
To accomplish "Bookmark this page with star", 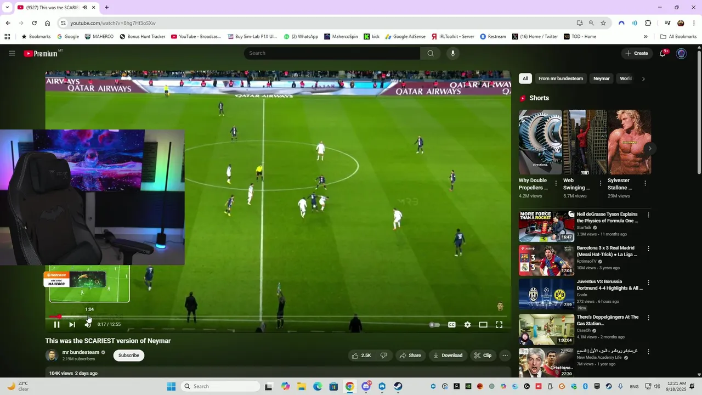I will tap(603, 23).
